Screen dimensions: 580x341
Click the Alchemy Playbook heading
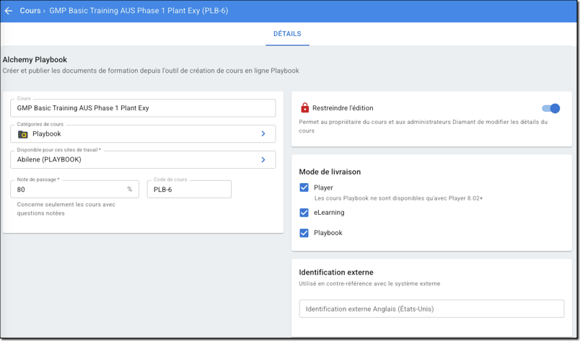[35, 60]
